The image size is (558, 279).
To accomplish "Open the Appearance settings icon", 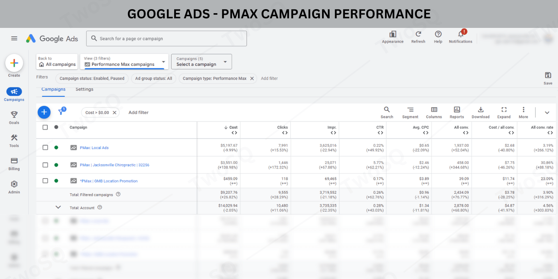I will [x=393, y=35].
